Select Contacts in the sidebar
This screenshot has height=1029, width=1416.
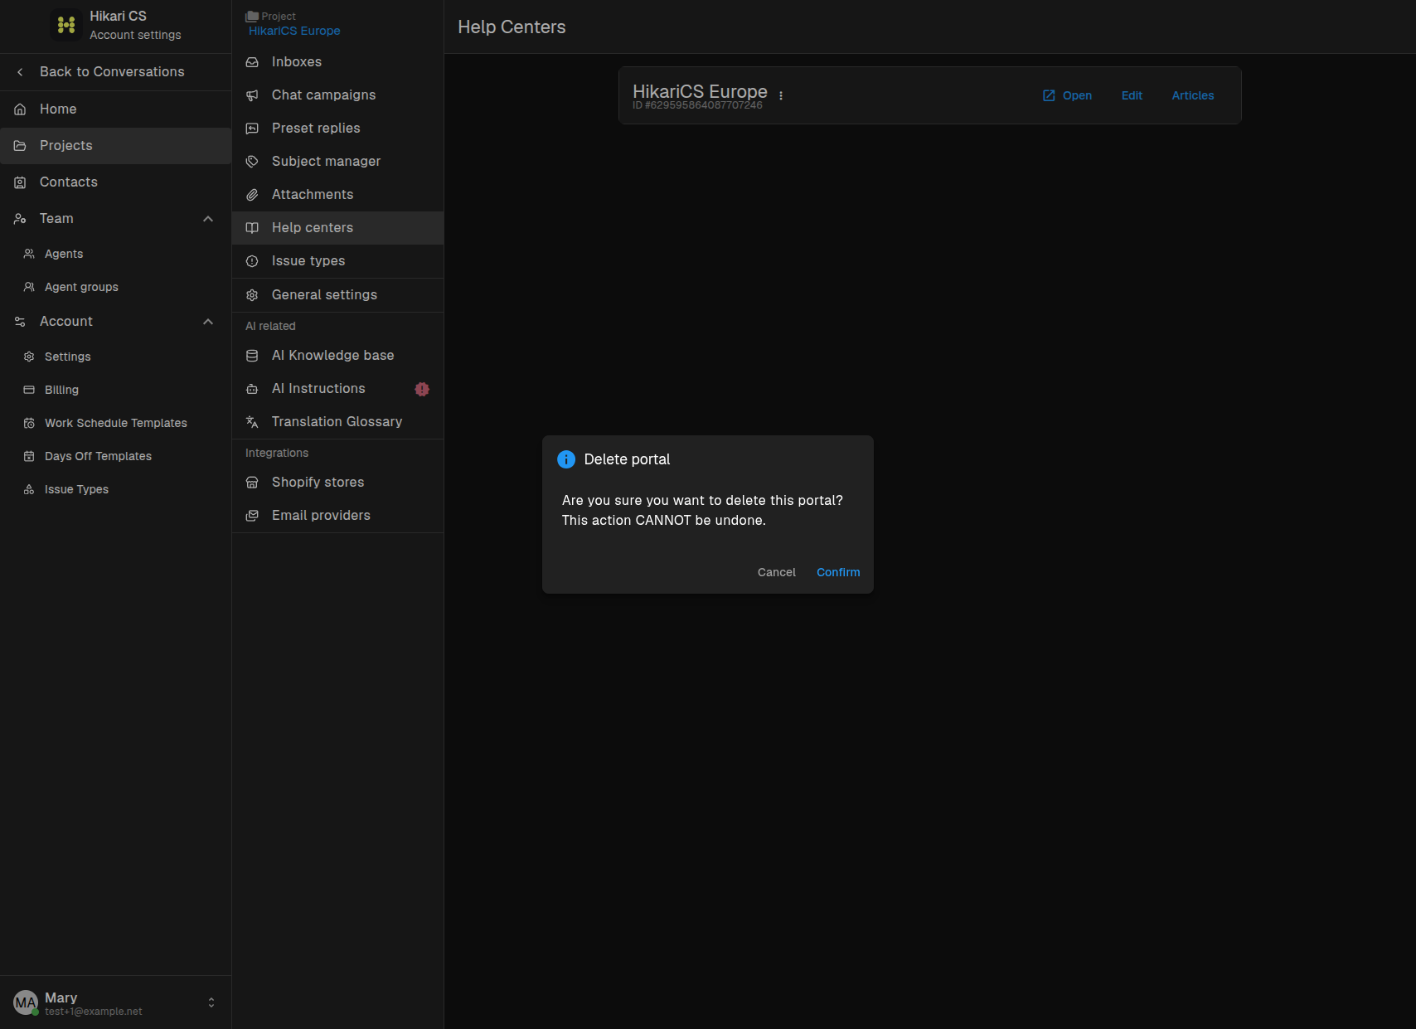pyautogui.click(x=116, y=182)
